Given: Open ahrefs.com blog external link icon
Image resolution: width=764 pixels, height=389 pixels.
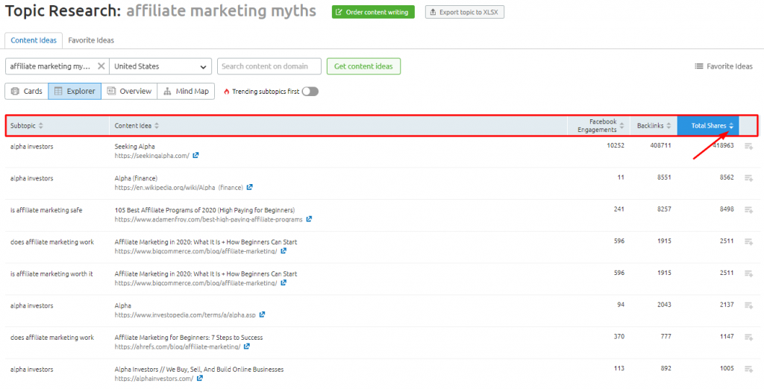Looking at the screenshot, I should click(247, 347).
